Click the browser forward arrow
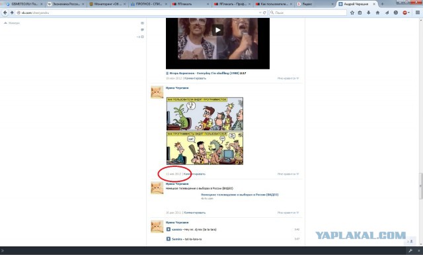Viewport: 423px width, 255px height. pos(12,13)
